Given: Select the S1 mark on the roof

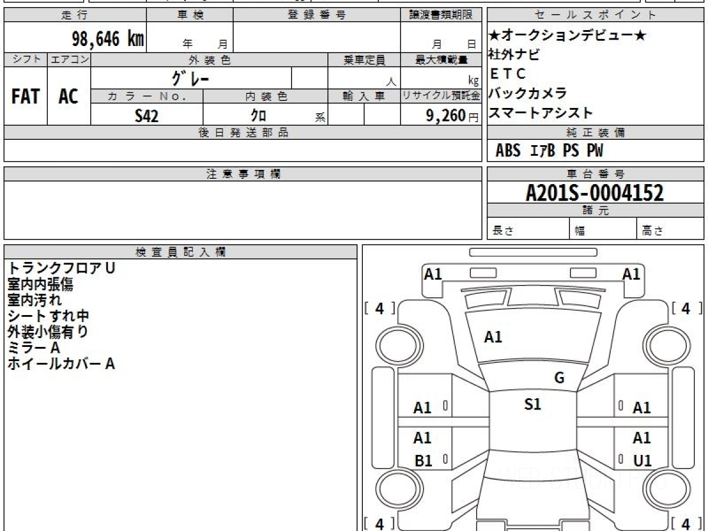Looking at the screenshot, I should (533, 405).
